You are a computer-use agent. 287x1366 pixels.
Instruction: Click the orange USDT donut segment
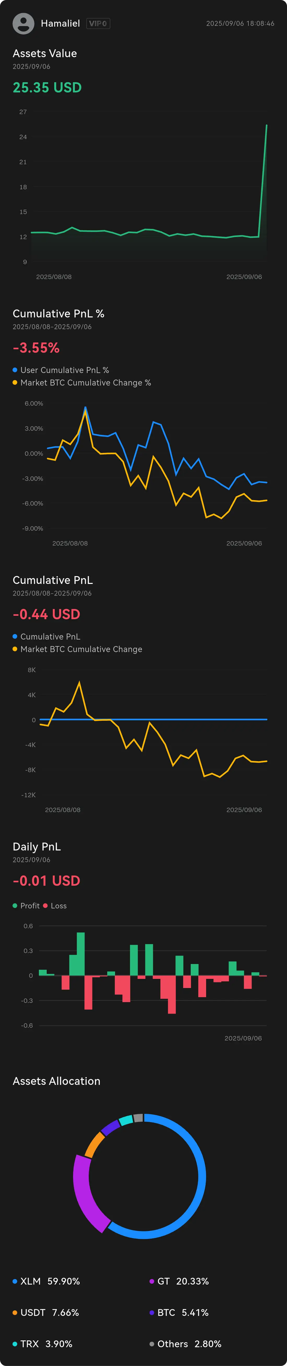(94, 1144)
